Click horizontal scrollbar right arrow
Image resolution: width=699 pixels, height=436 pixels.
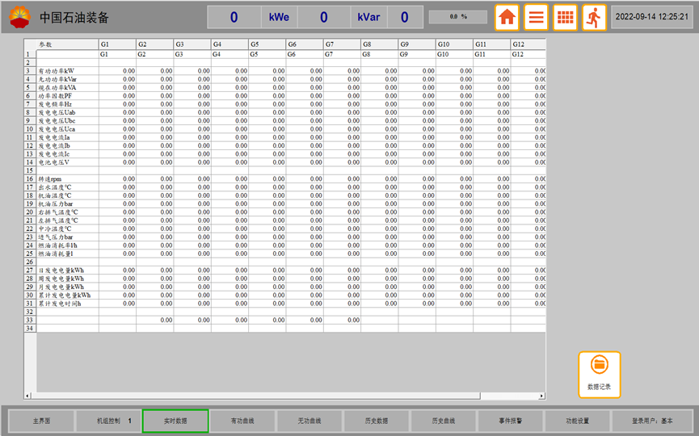point(541,396)
